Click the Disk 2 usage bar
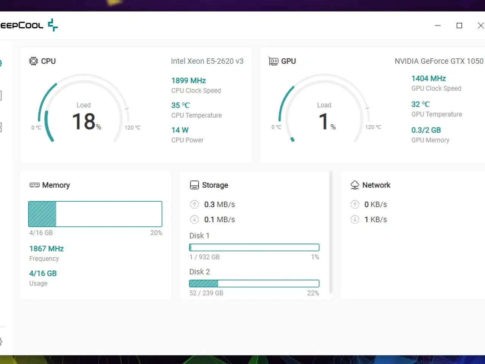This screenshot has width=485, height=364. (x=254, y=284)
